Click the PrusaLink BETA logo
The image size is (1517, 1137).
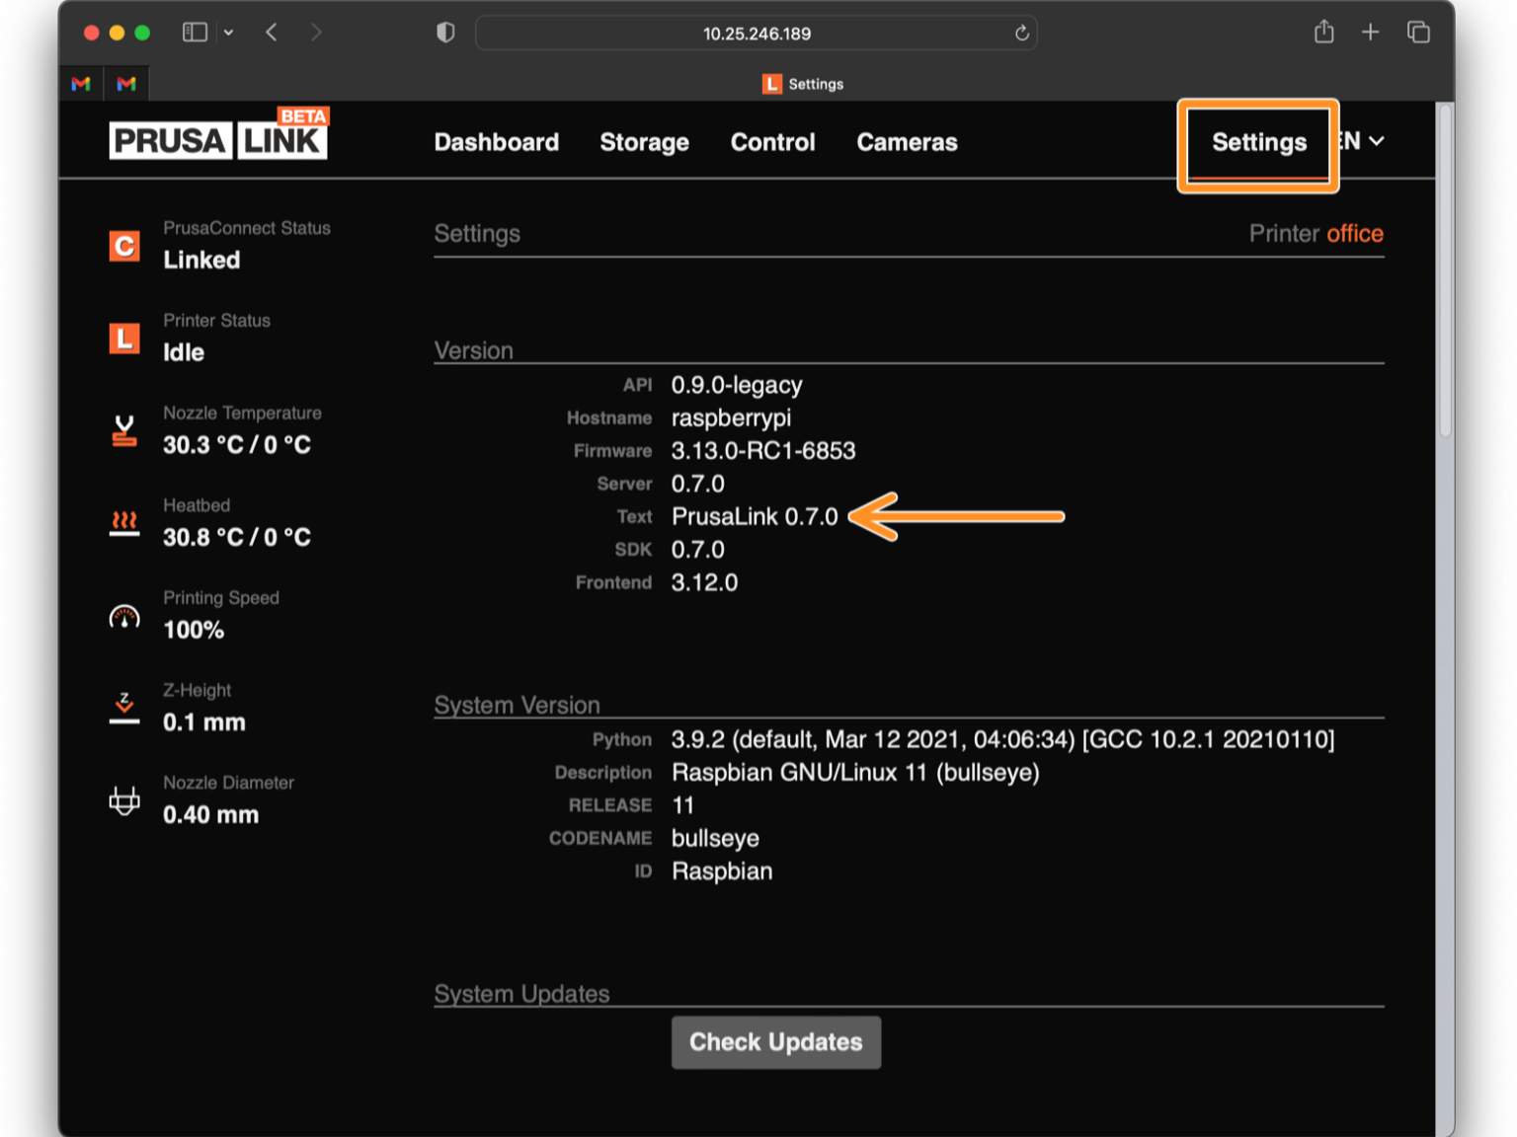(x=218, y=136)
